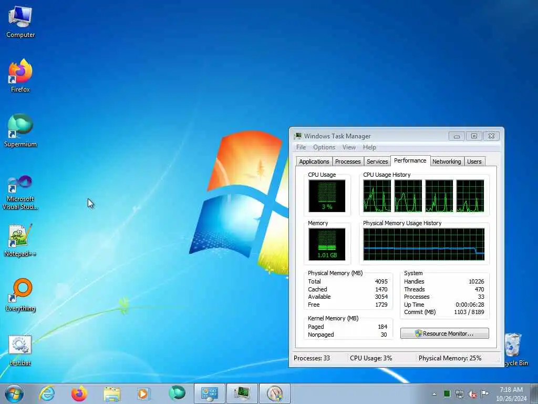
Task: Click the Total physical memory value 4095
Action: [381, 281]
